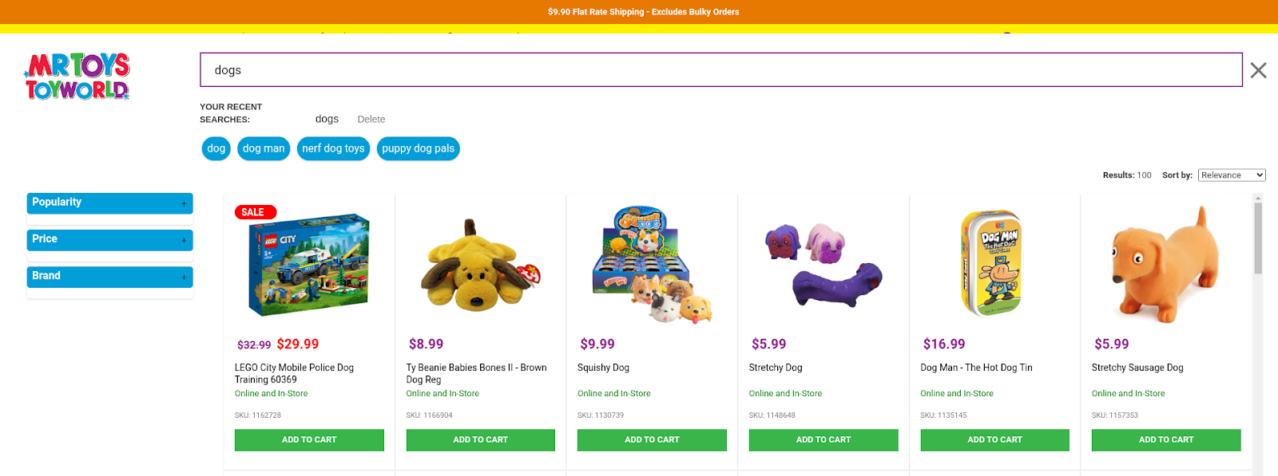The width and height of the screenshot is (1278, 476).
Task: Select the 'dog' suggestion chip
Action: pyautogui.click(x=216, y=148)
